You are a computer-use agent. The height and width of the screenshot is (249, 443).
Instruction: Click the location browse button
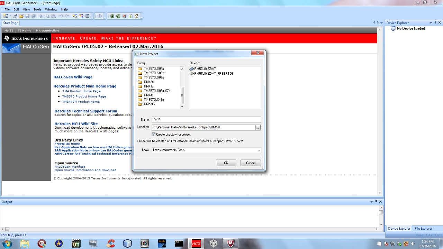[x=258, y=128]
